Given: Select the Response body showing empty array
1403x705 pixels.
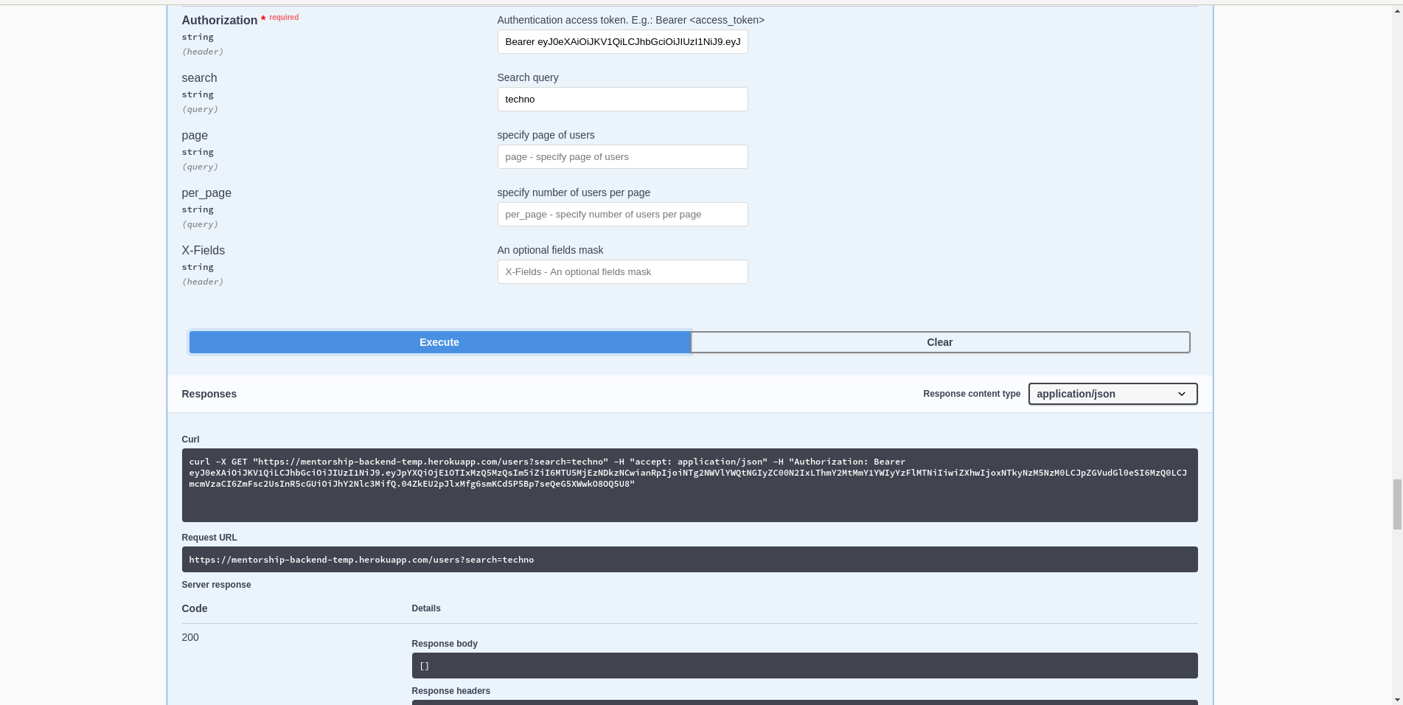Looking at the screenshot, I should point(804,665).
